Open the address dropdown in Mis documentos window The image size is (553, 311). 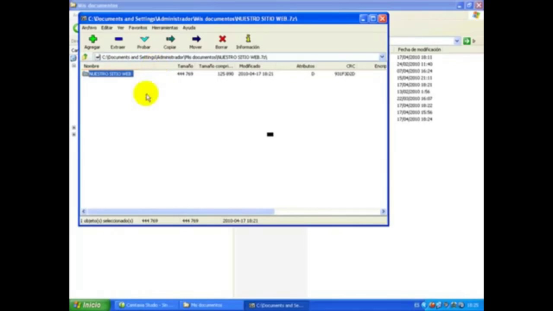coord(457,41)
